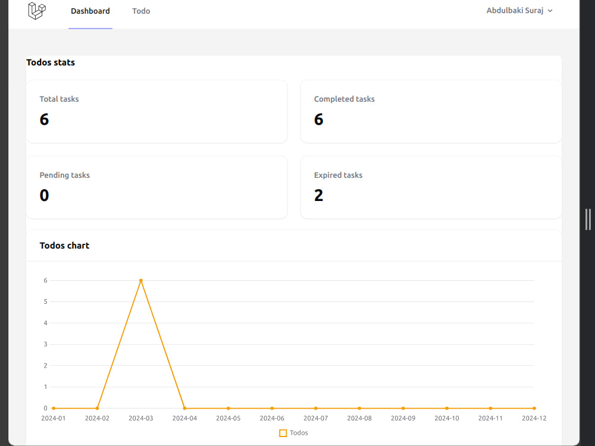
Task: Select the Completed tasks stat card
Action: (431, 111)
